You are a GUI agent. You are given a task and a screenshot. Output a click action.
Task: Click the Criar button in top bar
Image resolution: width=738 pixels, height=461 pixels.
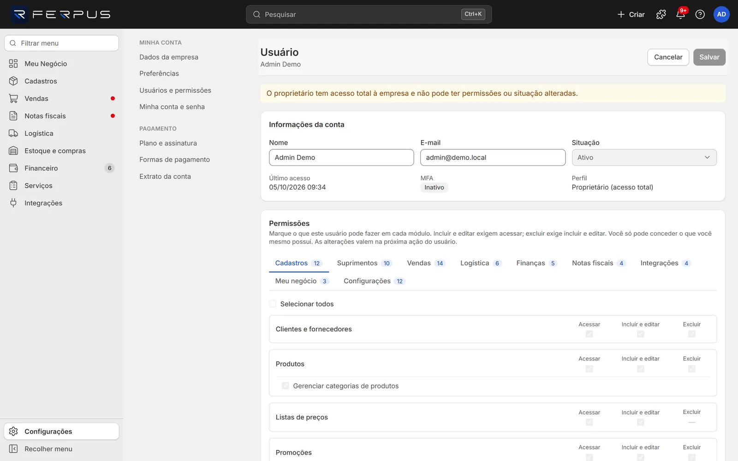pyautogui.click(x=631, y=14)
